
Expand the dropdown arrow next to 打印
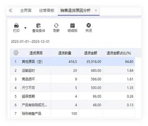[x=25, y=28]
